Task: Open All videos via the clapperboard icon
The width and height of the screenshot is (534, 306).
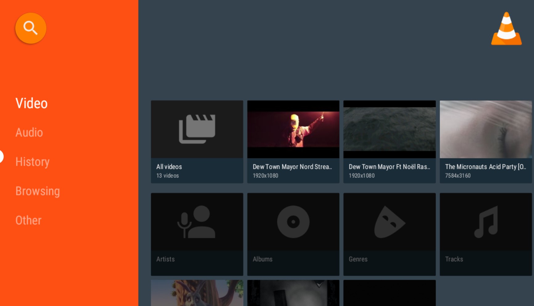Action: (x=197, y=129)
